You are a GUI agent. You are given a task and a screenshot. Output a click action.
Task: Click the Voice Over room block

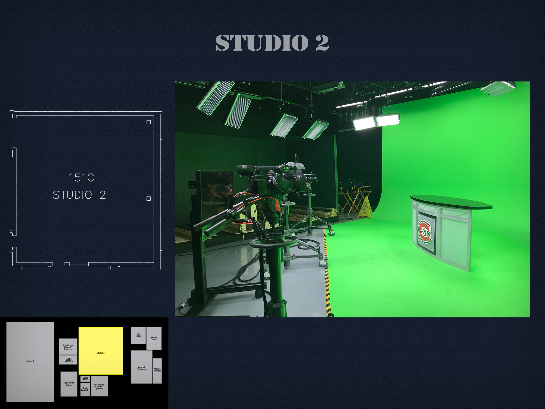(85, 379)
